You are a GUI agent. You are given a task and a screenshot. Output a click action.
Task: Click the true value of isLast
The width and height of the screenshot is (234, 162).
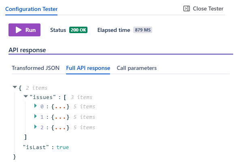[62, 147]
